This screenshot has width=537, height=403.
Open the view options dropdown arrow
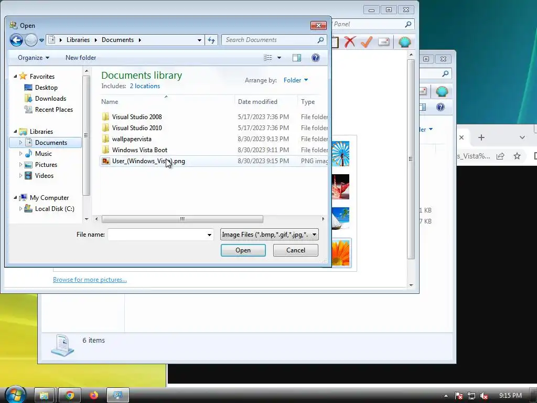[x=279, y=58]
